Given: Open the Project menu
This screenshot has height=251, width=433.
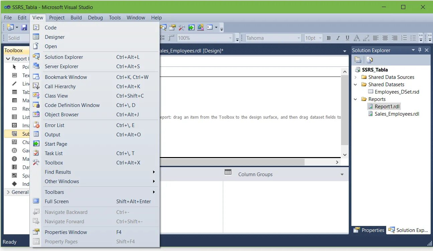Looking at the screenshot, I should pyautogui.click(x=57, y=18).
